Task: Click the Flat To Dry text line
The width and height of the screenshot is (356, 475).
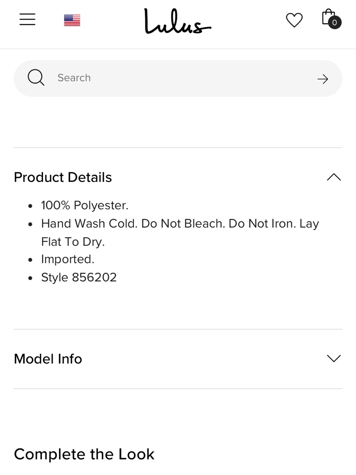Action: [73, 242]
